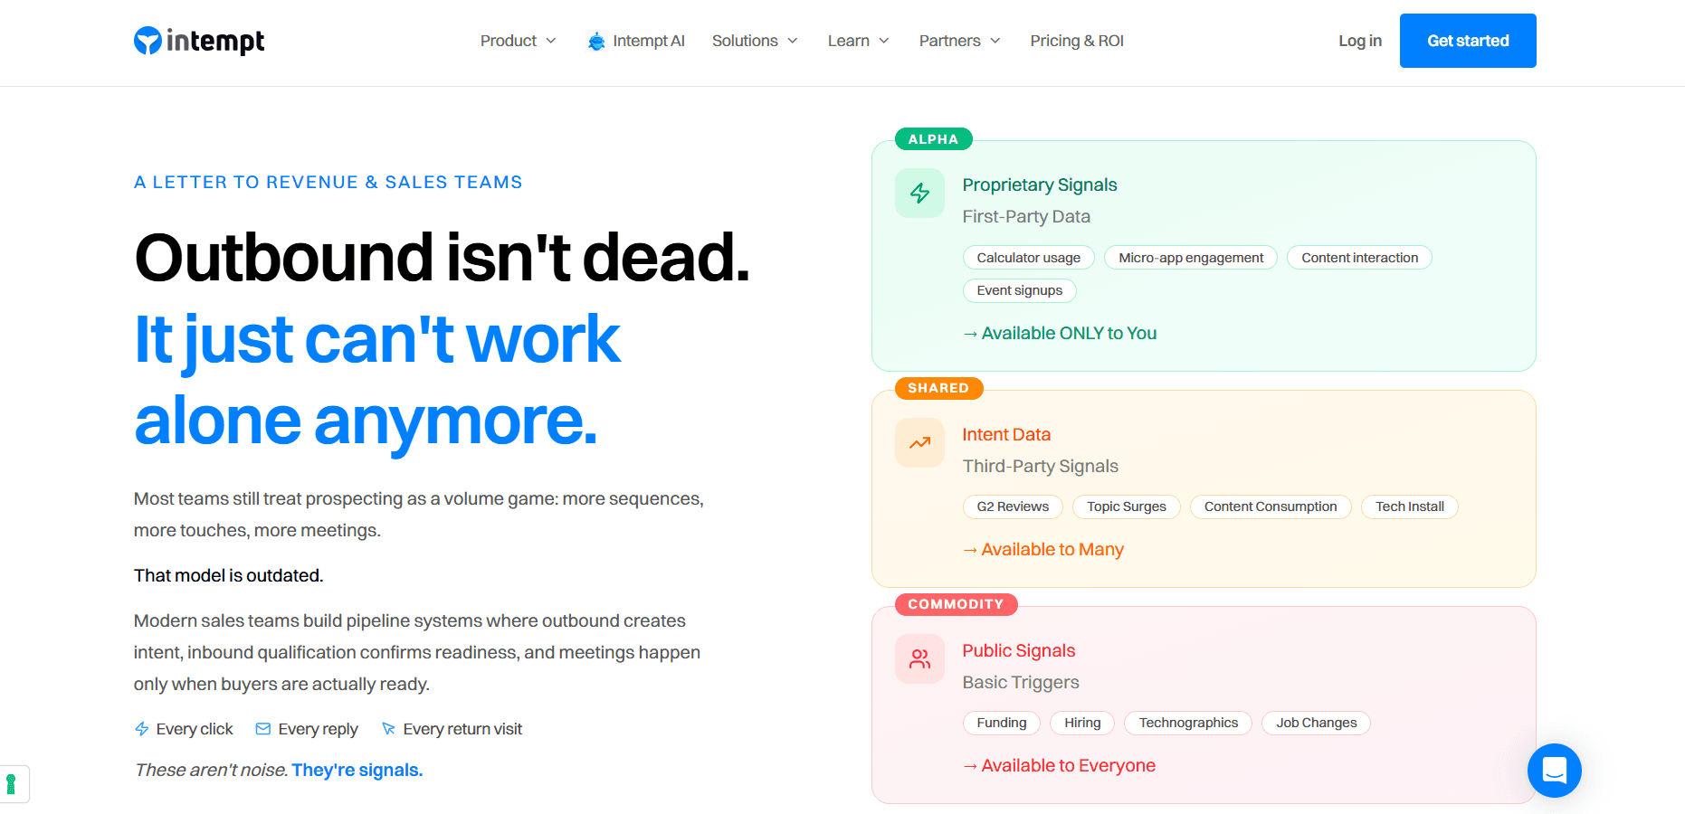Screen dimensions: 1685x814
Task: Expand the Solutions dropdown menu
Action: coord(755,41)
